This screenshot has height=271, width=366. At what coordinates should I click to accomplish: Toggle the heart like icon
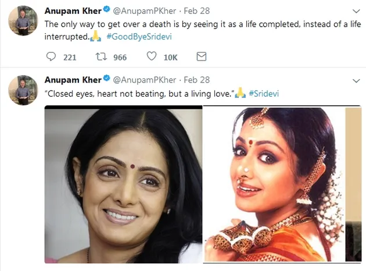pos(152,56)
